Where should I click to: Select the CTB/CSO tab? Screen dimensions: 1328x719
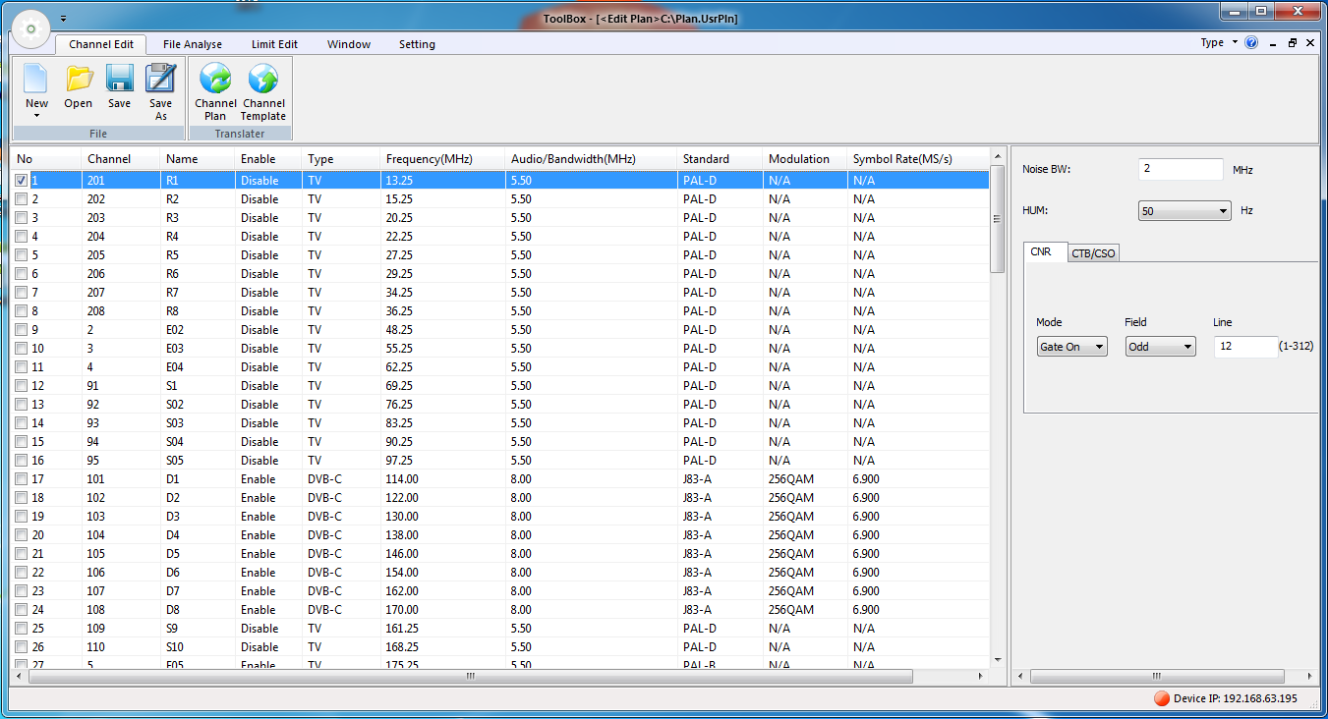coord(1093,253)
